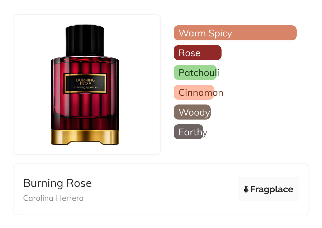Viewport: 322px width, 228px height.
Task: Click the black cap of the bottle
Action: (x=85, y=40)
